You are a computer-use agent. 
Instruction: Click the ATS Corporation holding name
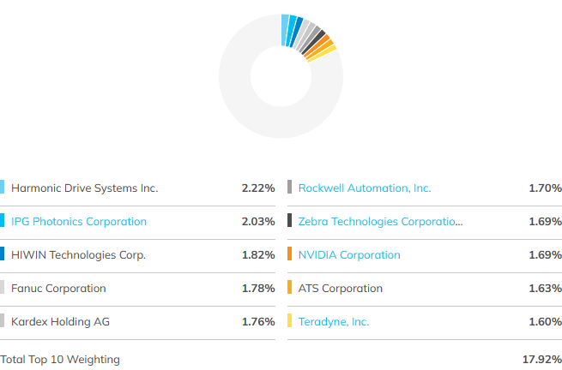[x=340, y=289]
